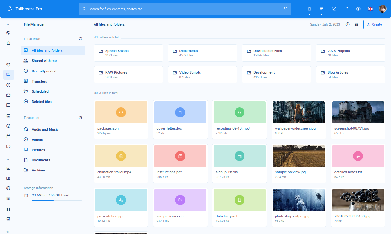Open Videos favourite
Viewport: 391px width, 234px height.
click(53, 140)
